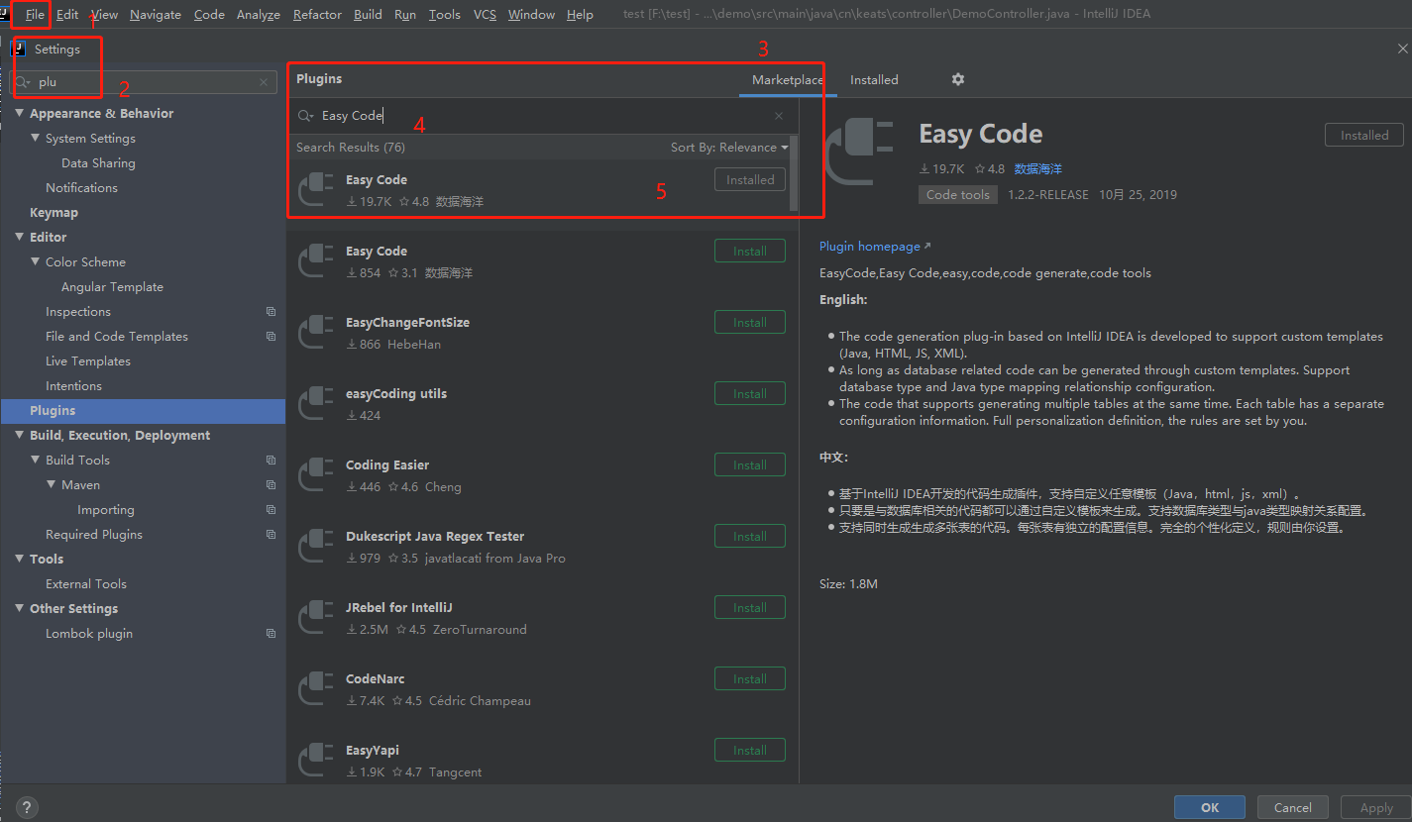Screen dimensions: 1412x822
Task: Click the OK button
Action: click(1209, 807)
